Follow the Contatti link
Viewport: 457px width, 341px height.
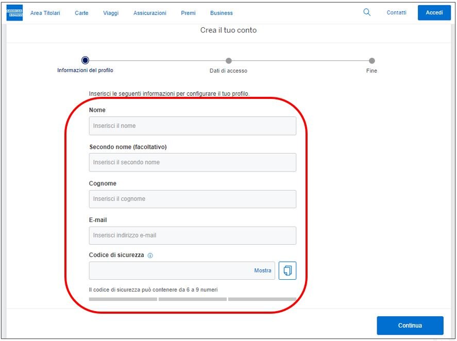pyautogui.click(x=396, y=12)
